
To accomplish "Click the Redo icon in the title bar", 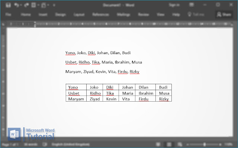I will (26, 5).
